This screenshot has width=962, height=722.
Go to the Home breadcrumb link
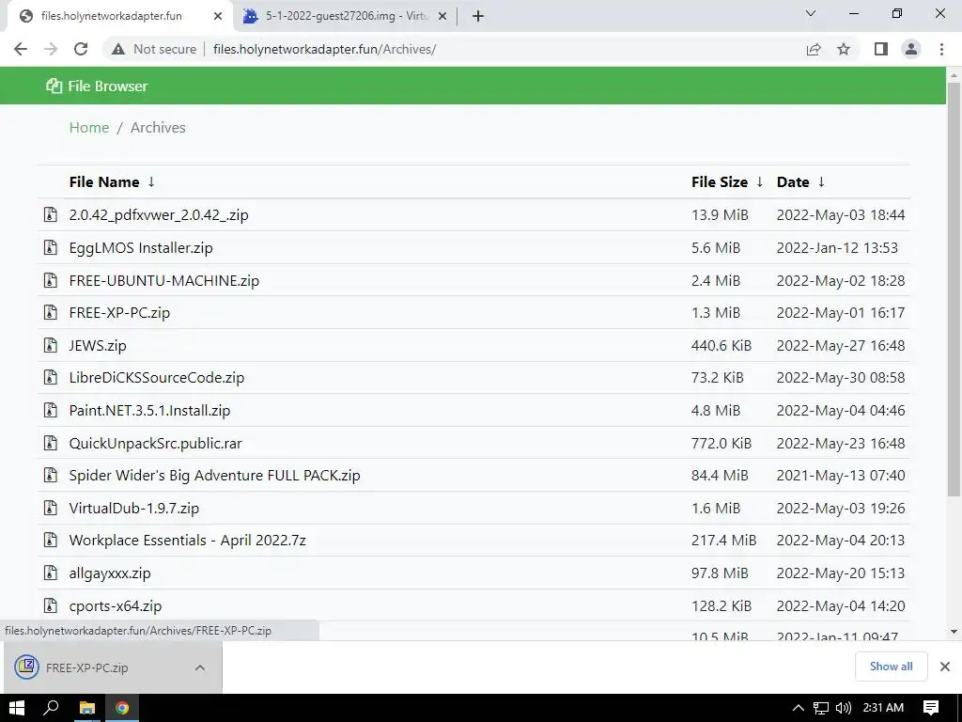(89, 128)
